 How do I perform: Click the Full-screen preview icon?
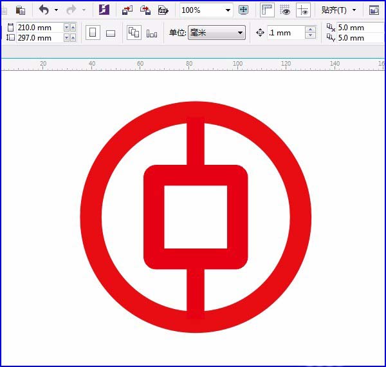243,10
